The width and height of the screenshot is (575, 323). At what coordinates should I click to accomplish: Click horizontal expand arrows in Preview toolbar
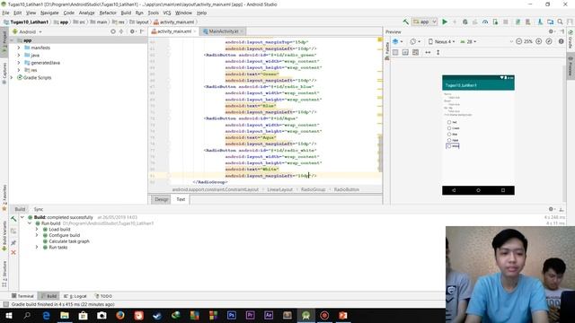428,52
